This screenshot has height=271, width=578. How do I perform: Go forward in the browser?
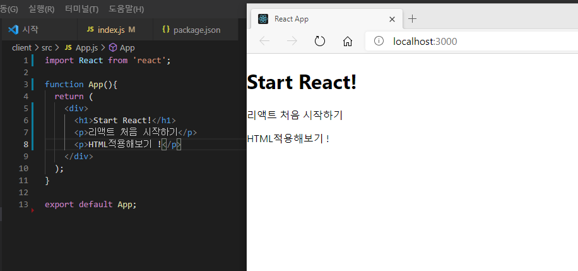[x=292, y=41]
